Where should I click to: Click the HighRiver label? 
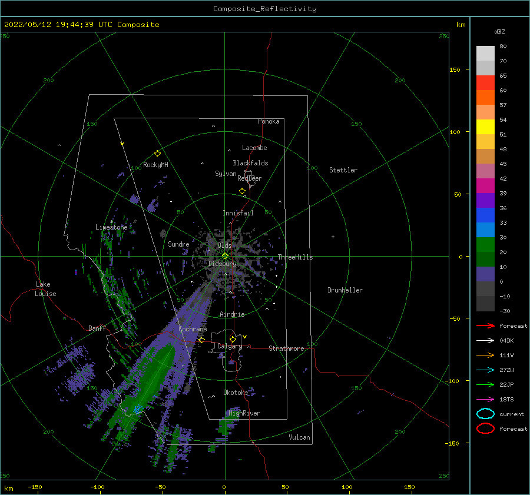tap(244, 413)
